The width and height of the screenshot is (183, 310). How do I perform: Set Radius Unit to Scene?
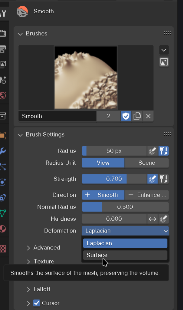tap(147, 163)
